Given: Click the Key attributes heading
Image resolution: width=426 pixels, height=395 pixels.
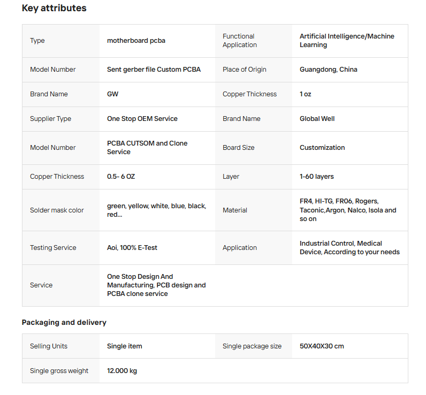Looking at the screenshot, I should coord(54,8).
